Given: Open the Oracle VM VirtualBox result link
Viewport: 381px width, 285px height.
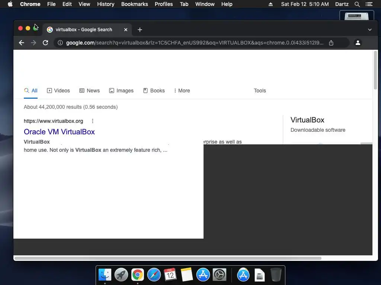Looking at the screenshot, I should click(x=59, y=132).
